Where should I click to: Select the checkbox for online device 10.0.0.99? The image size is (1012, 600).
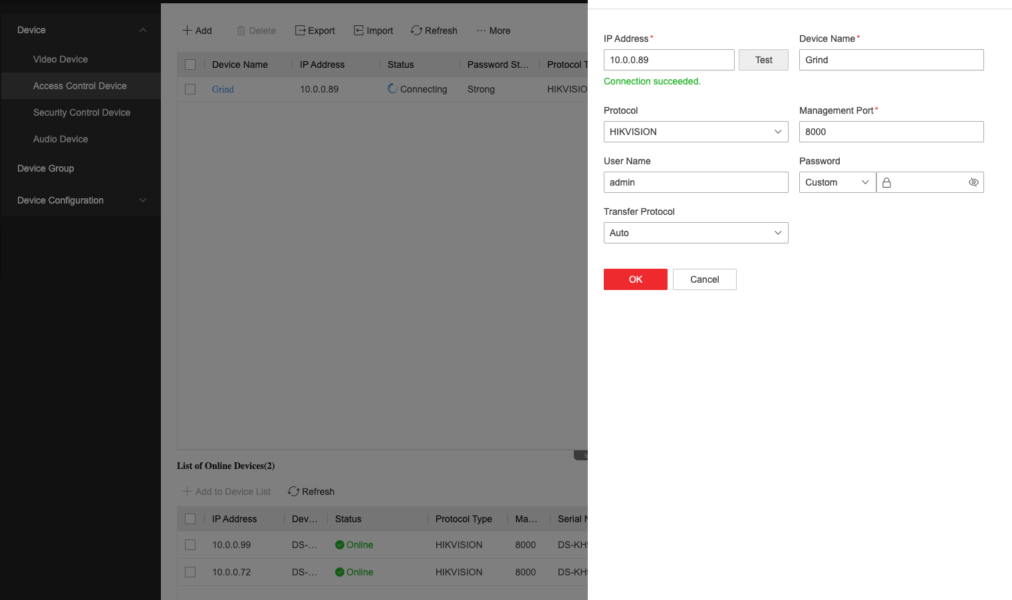click(x=190, y=545)
